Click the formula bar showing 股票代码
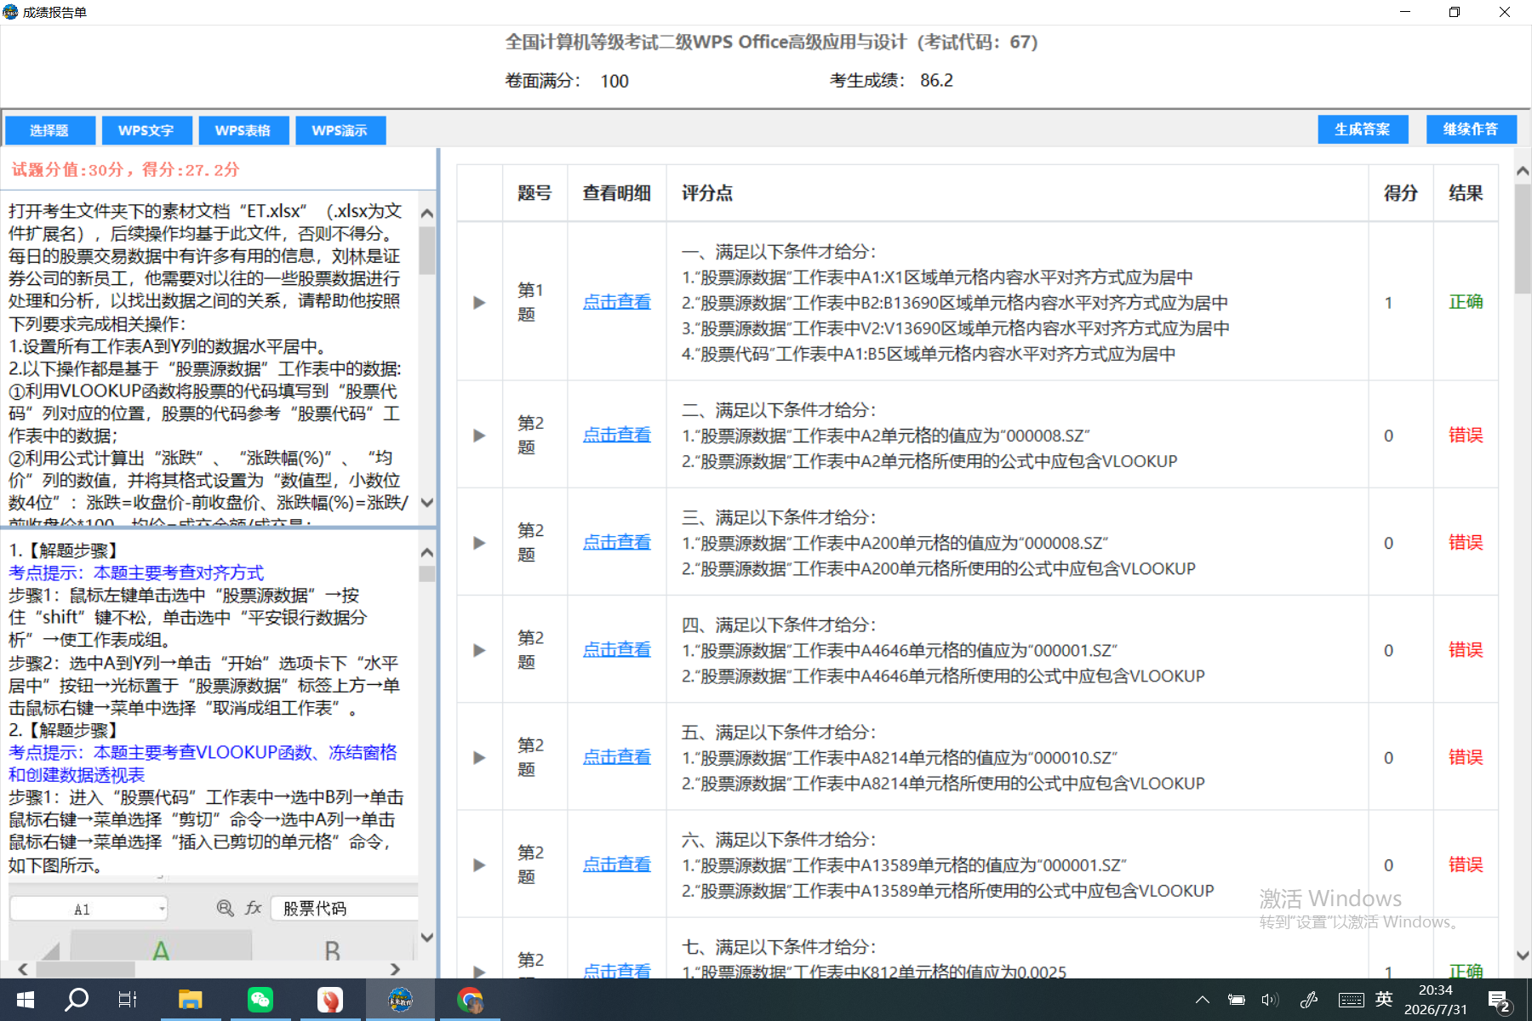 pos(345,909)
